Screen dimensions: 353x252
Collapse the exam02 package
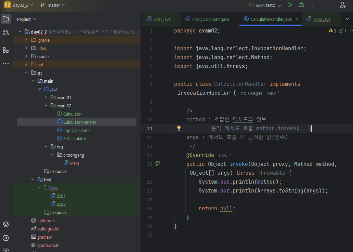pos(46,105)
